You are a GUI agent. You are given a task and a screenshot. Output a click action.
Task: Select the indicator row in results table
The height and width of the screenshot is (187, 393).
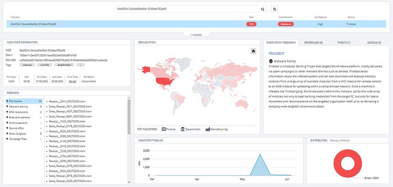point(196,24)
